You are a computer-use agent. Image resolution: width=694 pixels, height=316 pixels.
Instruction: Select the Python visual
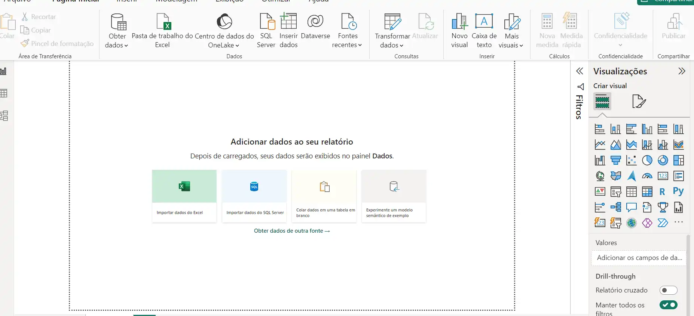point(678,192)
